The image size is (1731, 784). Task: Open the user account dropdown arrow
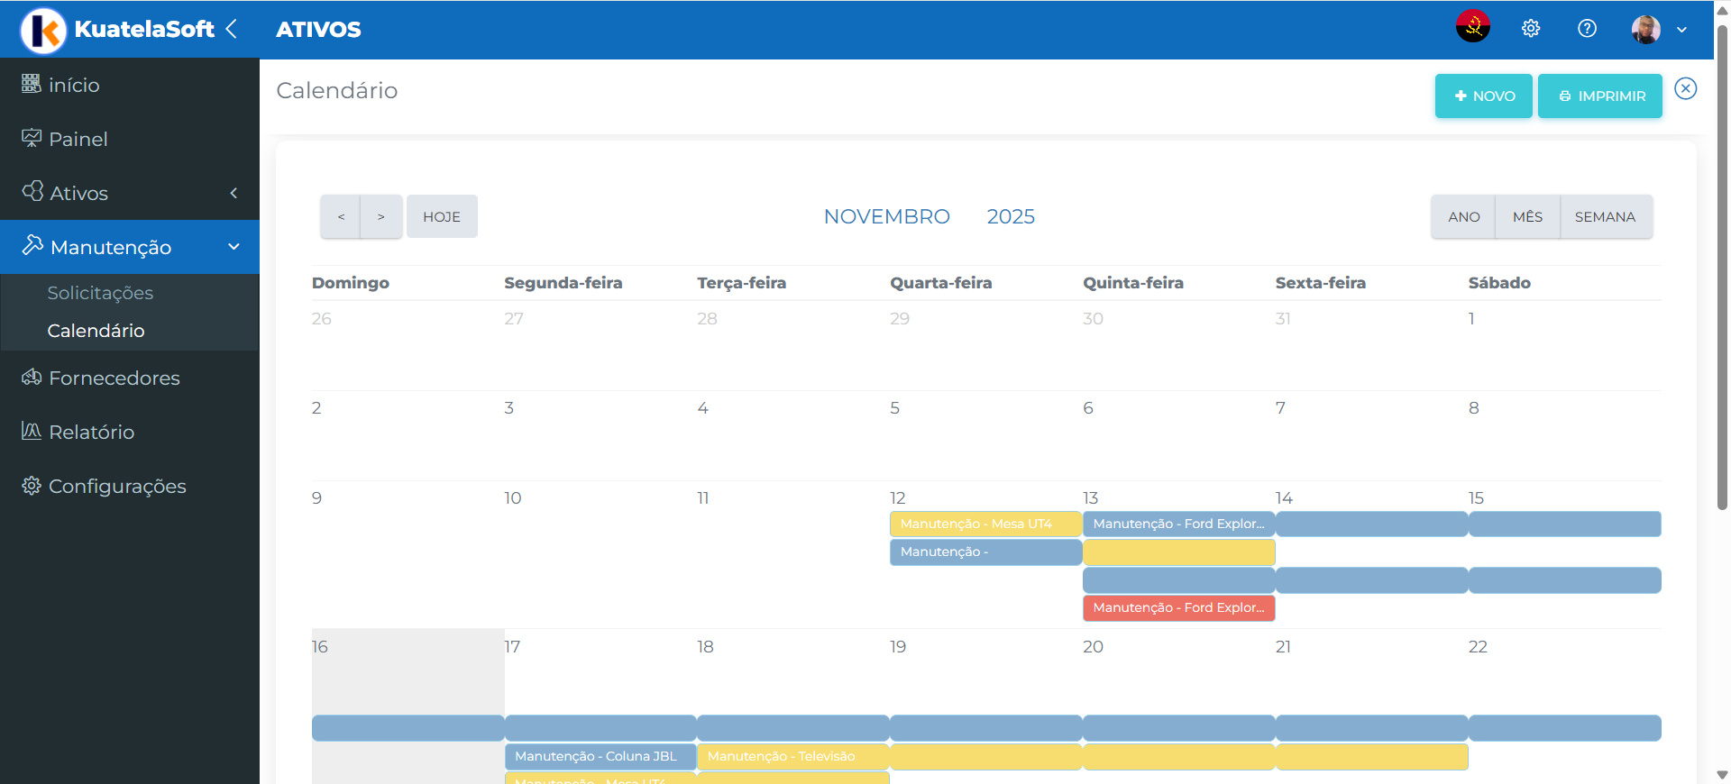pos(1681,30)
